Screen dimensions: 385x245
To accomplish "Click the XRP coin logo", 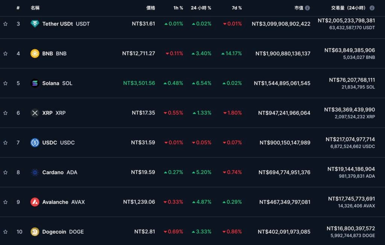I will (35, 113).
